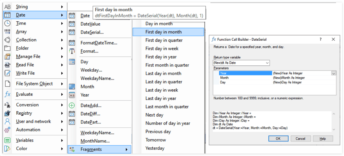
Task: Click the calendar icon beside DateValue
Action: click(x=72, y=24)
